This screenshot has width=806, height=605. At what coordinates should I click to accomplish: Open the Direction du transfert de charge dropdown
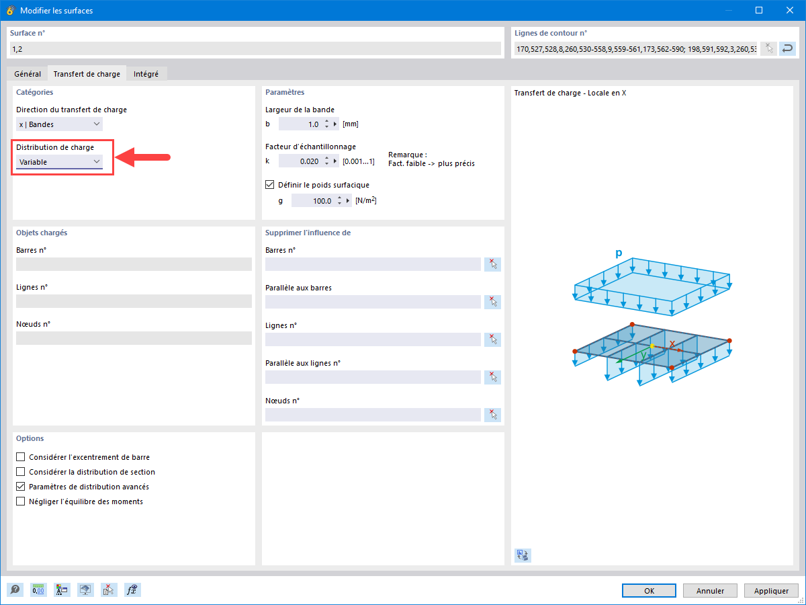click(60, 124)
